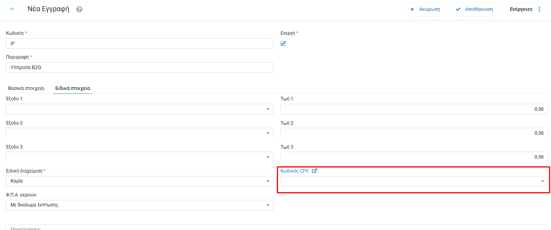The height and width of the screenshot is (230, 551).
Task: Click the external link icon beside Κωδικός CPV
Action: (x=314, y=171)
